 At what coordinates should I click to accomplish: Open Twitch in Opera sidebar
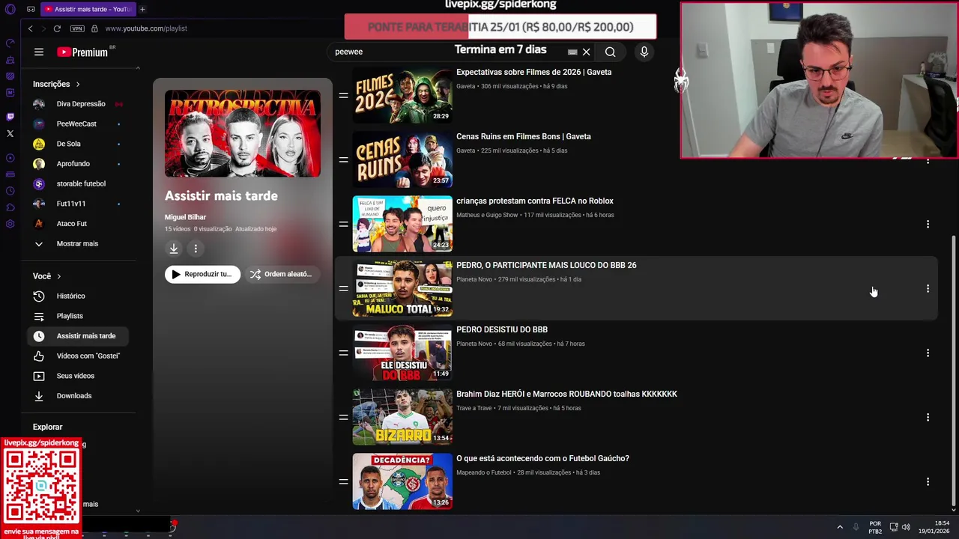pos(10,116)
